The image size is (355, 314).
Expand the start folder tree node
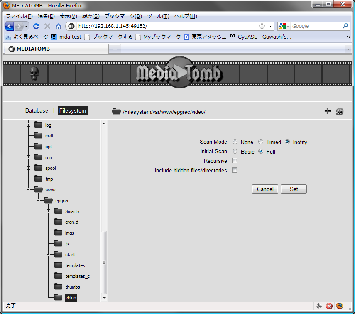[x=48, y=255]
